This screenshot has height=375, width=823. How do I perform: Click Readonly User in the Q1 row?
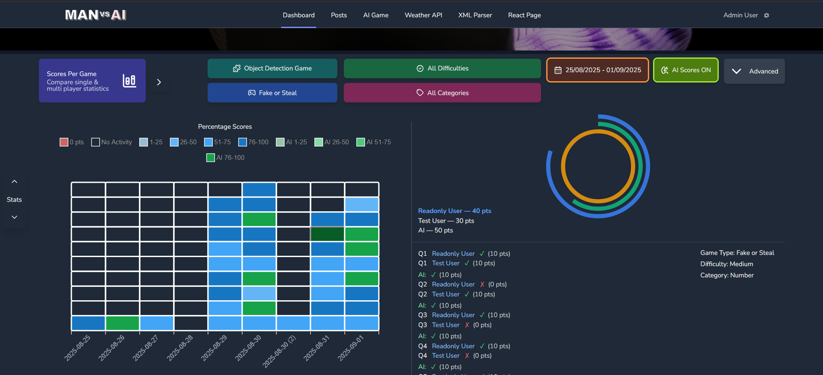coord(453,254)
